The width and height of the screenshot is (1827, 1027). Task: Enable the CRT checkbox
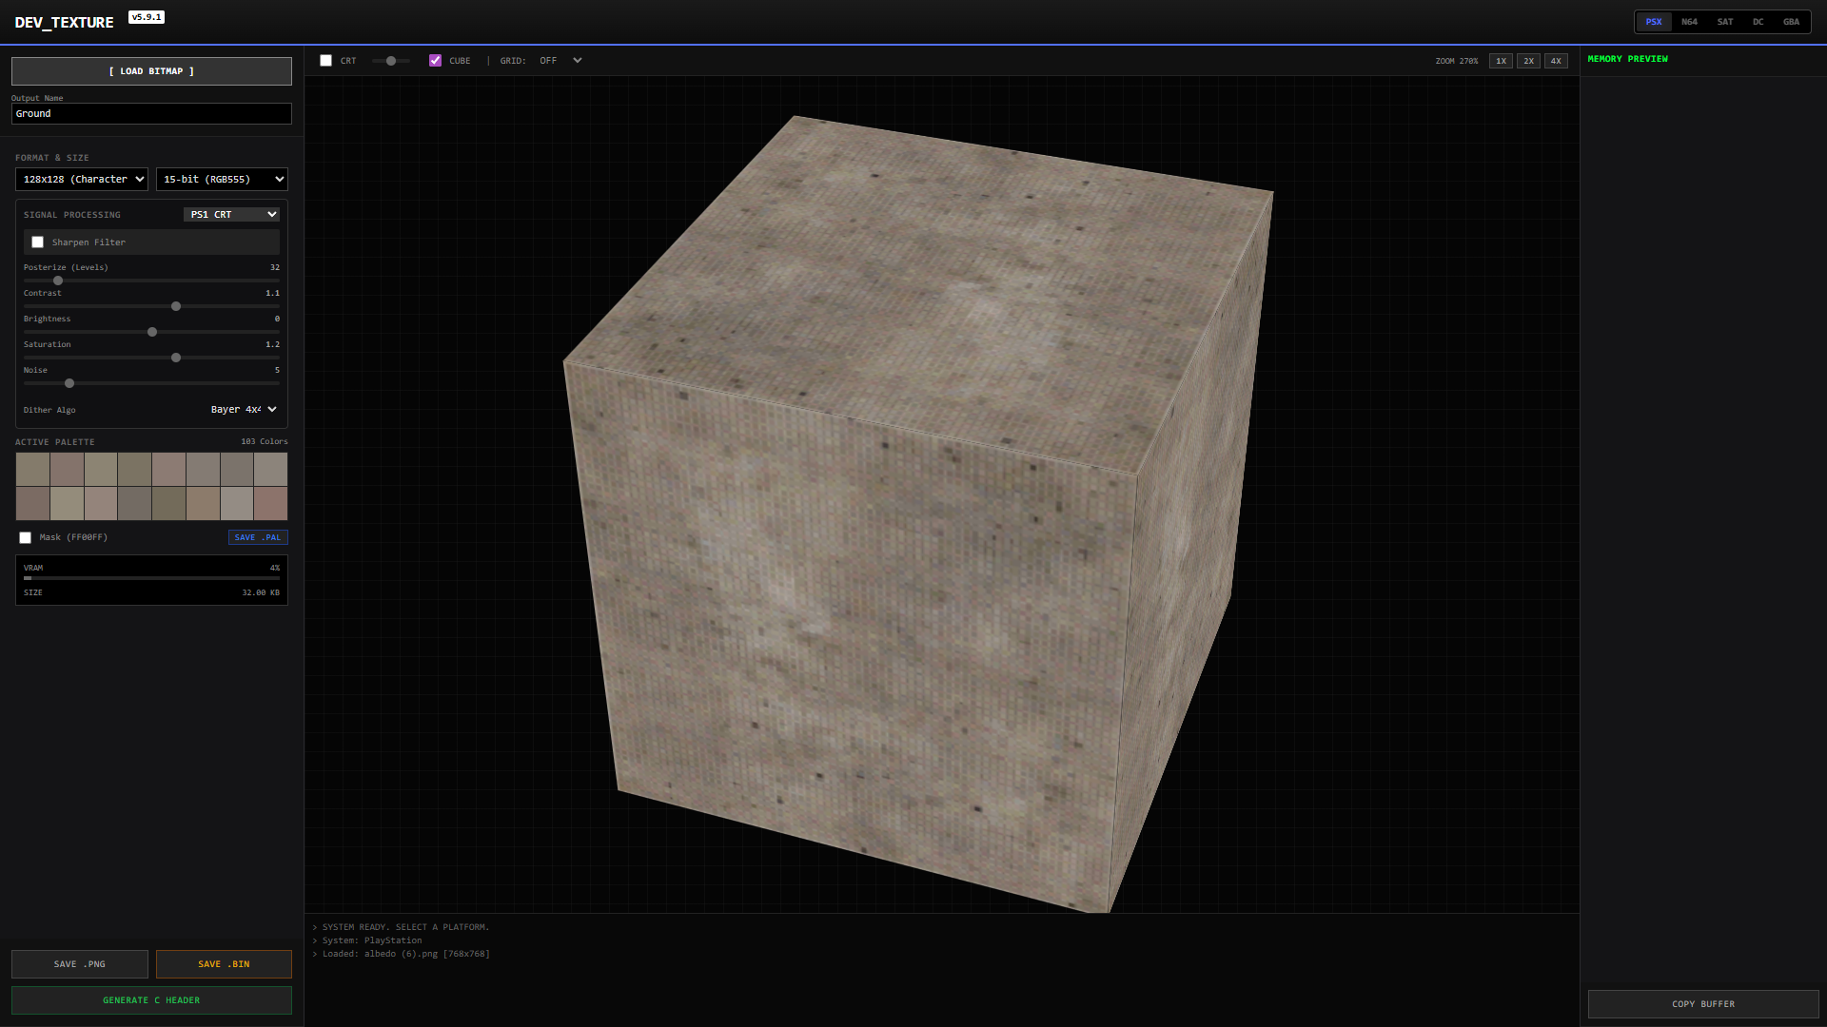pos(326,61)
